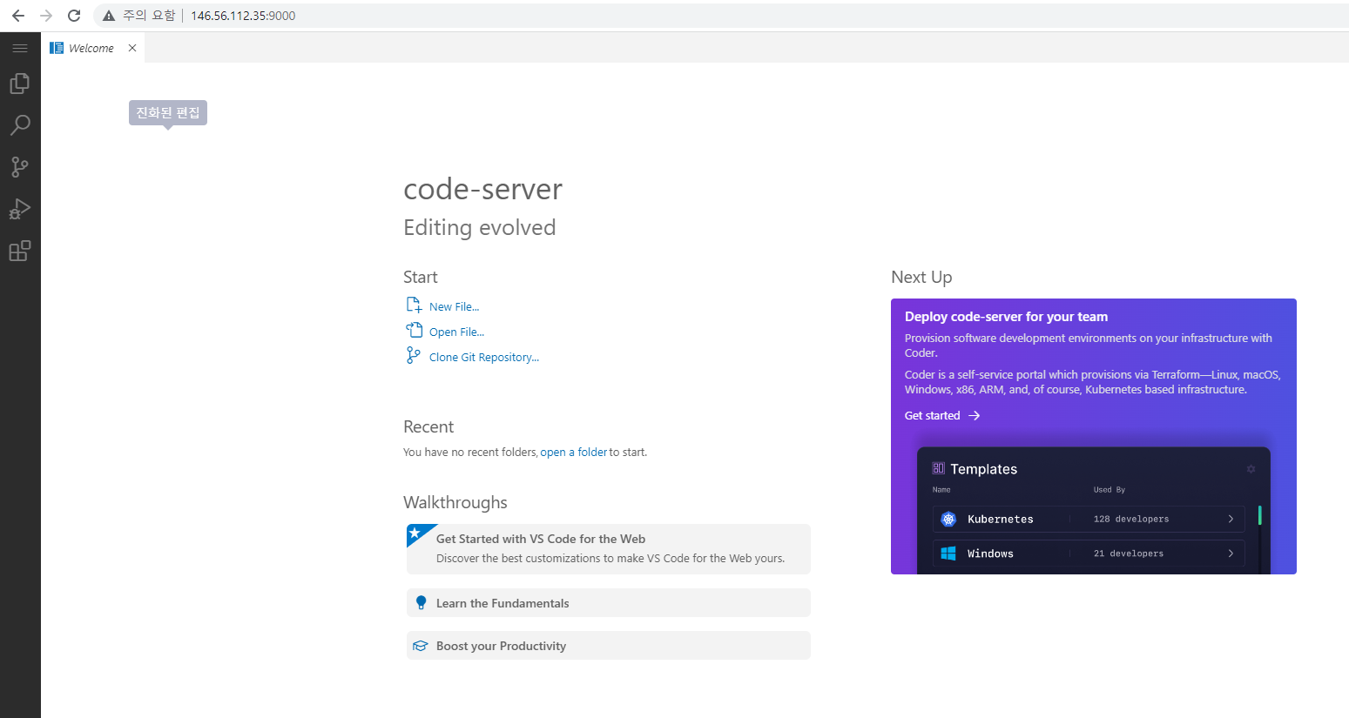The width and height of the screenshot is (1349, 718).
Task: Expand the Windows row chevron
Action: point(1231,554)
